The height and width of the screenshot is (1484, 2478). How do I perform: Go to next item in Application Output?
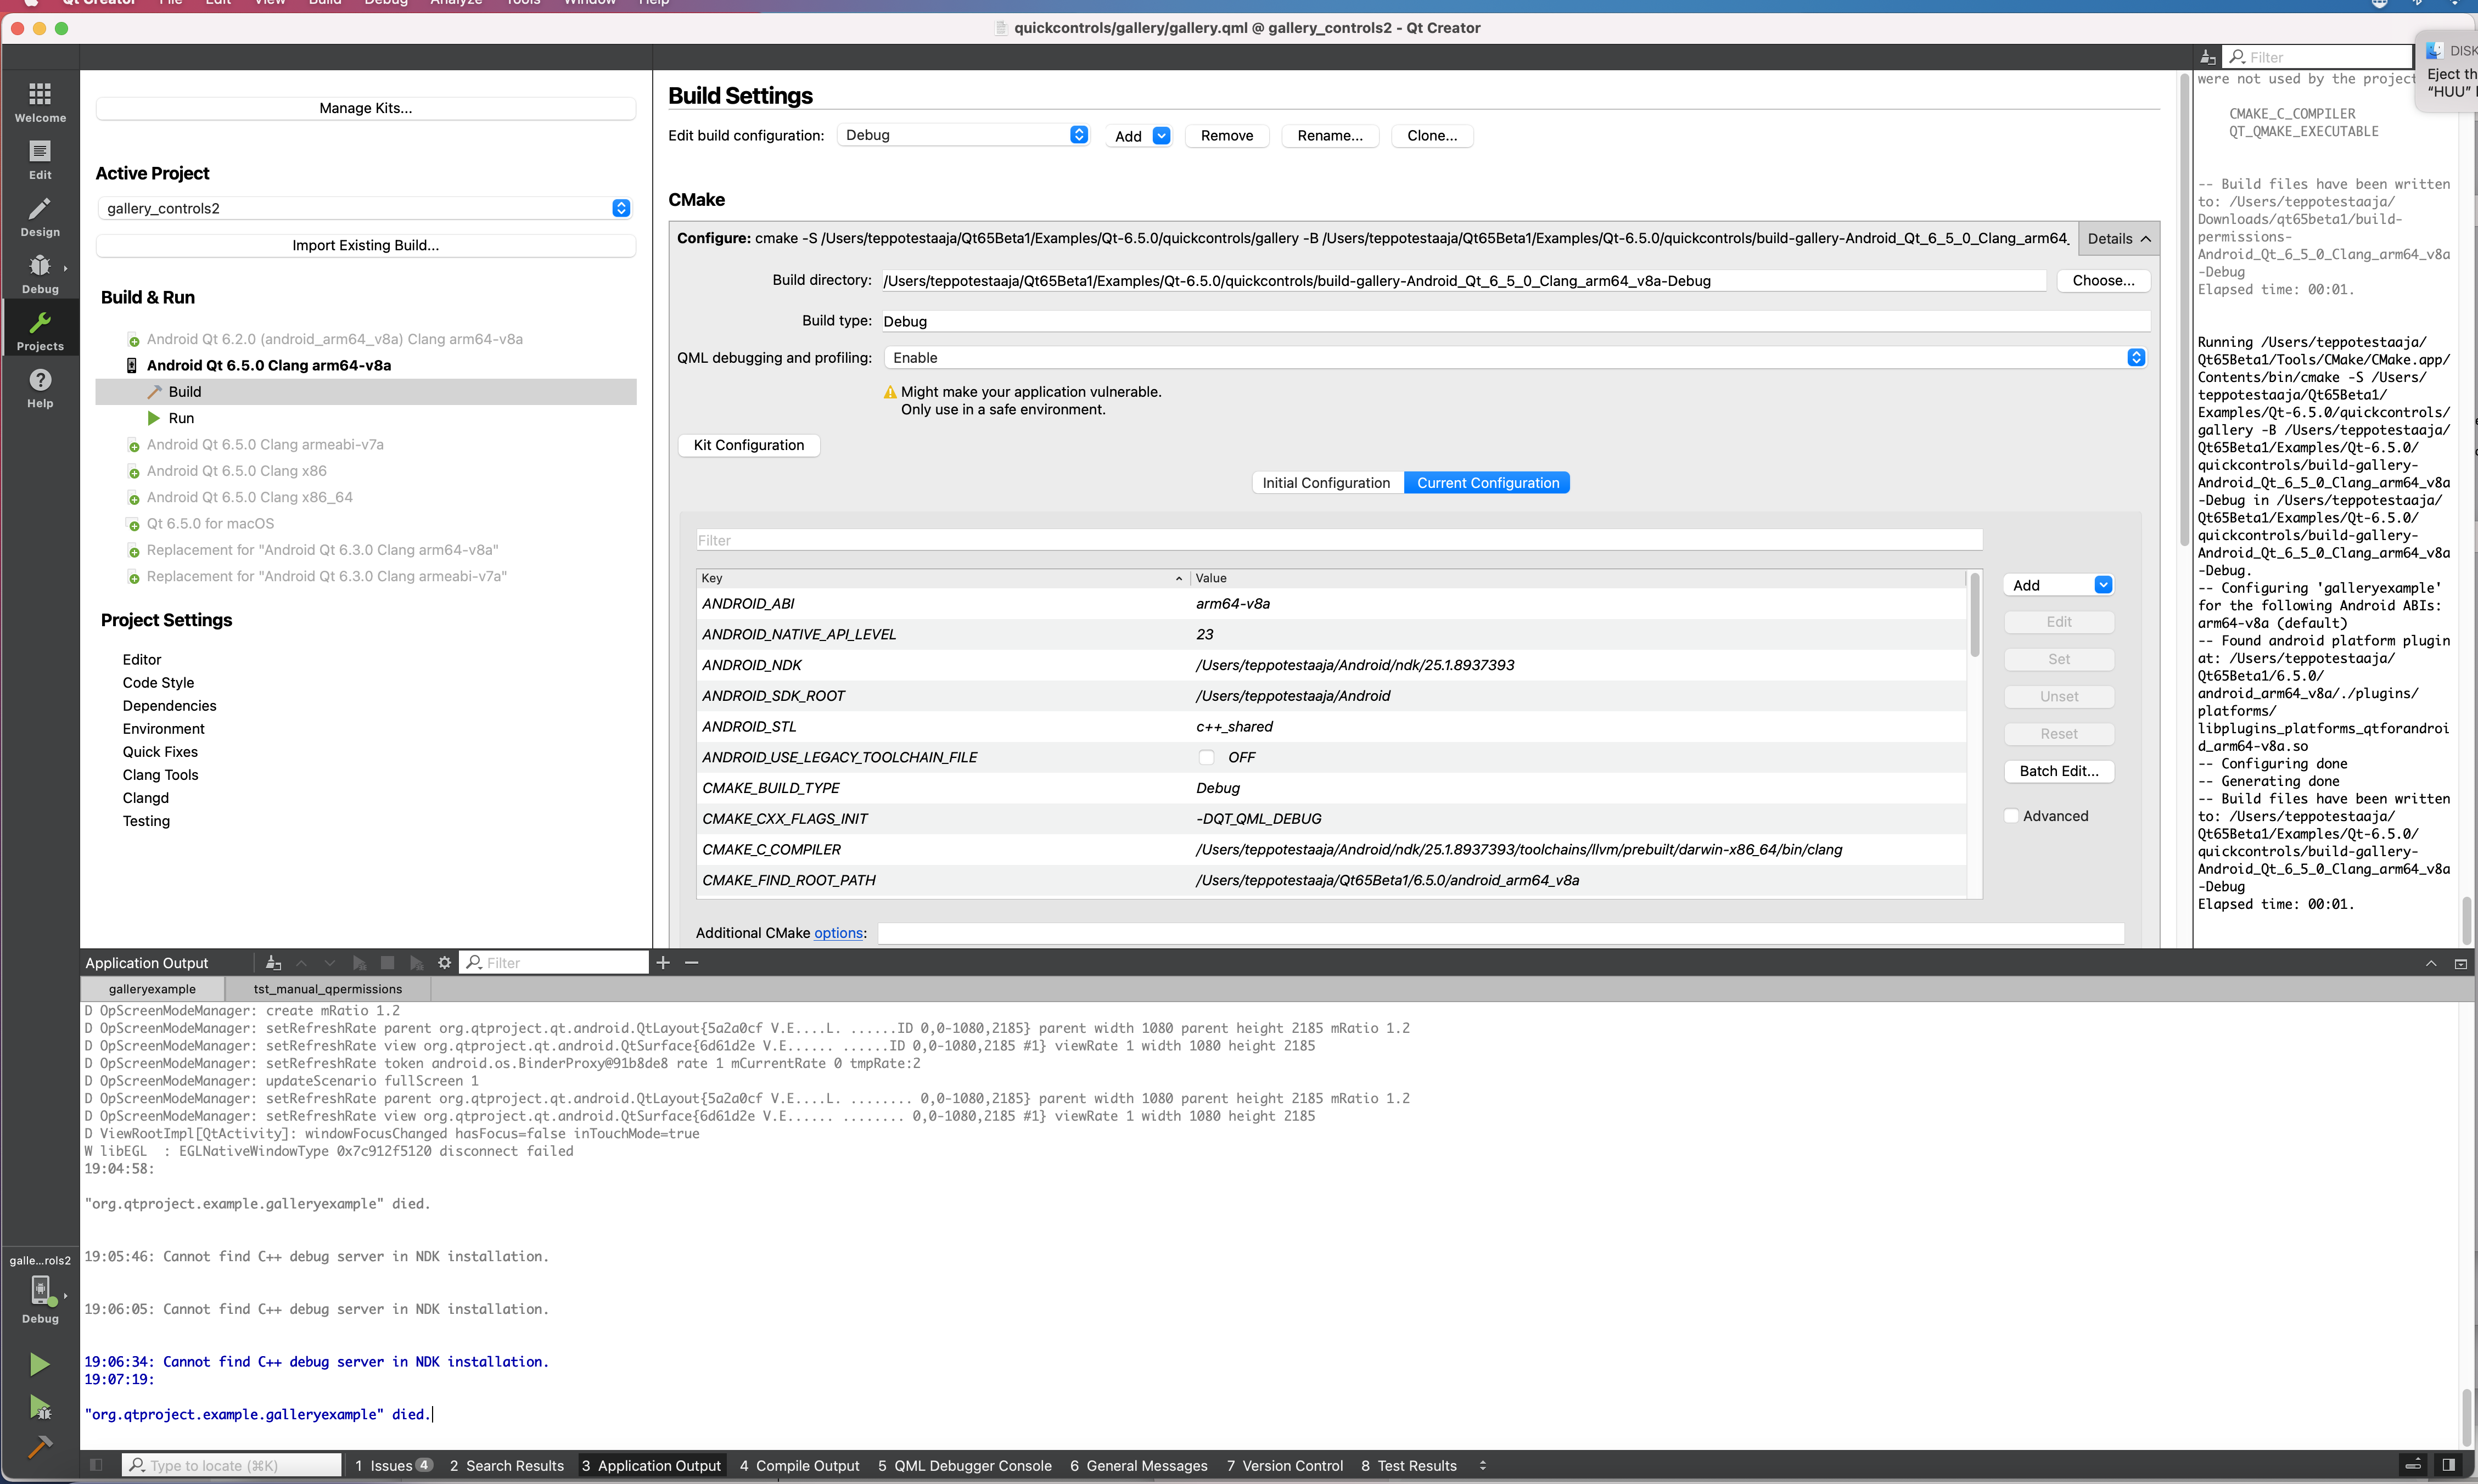[329, 963]
